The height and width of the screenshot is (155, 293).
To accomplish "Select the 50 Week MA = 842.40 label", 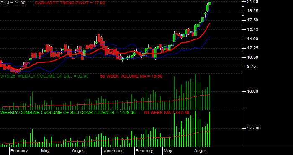I will (167, 113).
